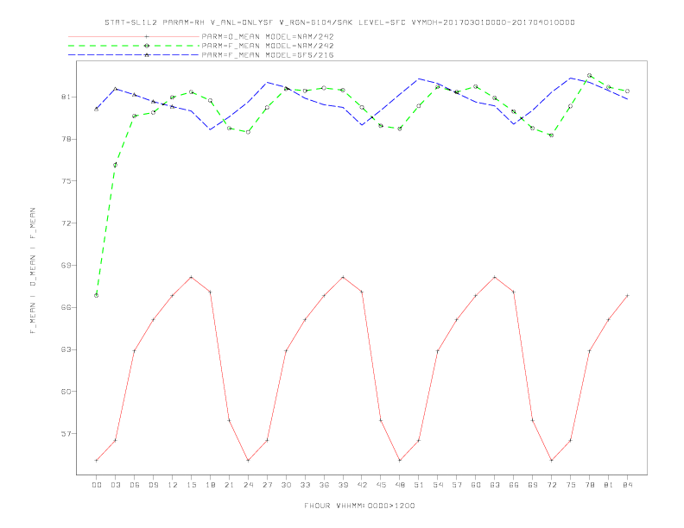The width and height of the screenshot is (684, 528).
Task: Click the x-axis tick label 39
Action: (343, 485)
